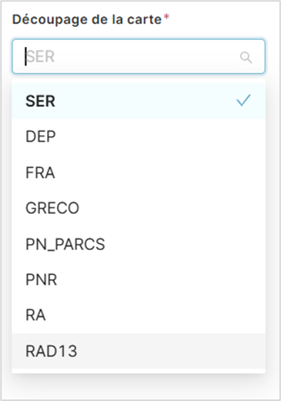The image size is (281, 401).
Task: Click the greyed SER placeholder text
Action: [x=41, y=56]
